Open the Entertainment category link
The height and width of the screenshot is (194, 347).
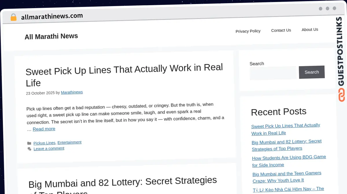pyautogui.click(x=69, y=142)
